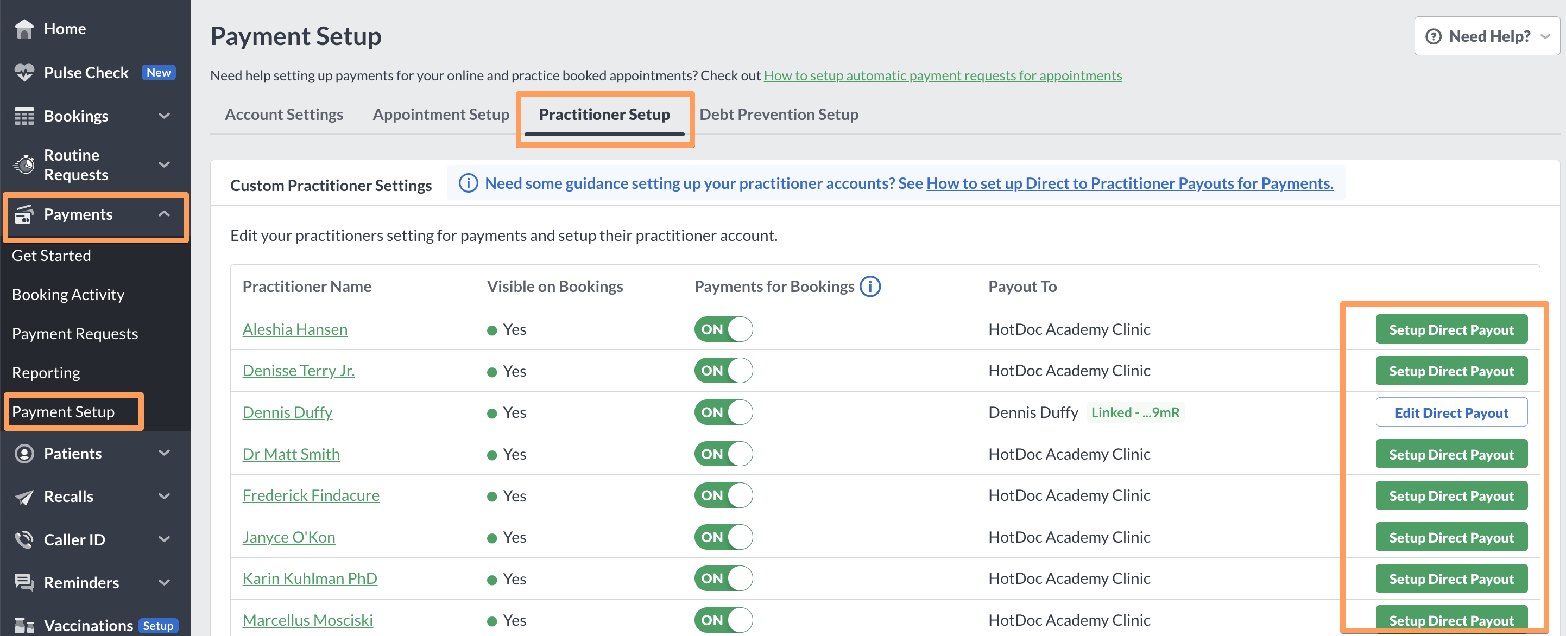Toggle payments switch for Marcellus Mosciski

(x=723, y=620)
